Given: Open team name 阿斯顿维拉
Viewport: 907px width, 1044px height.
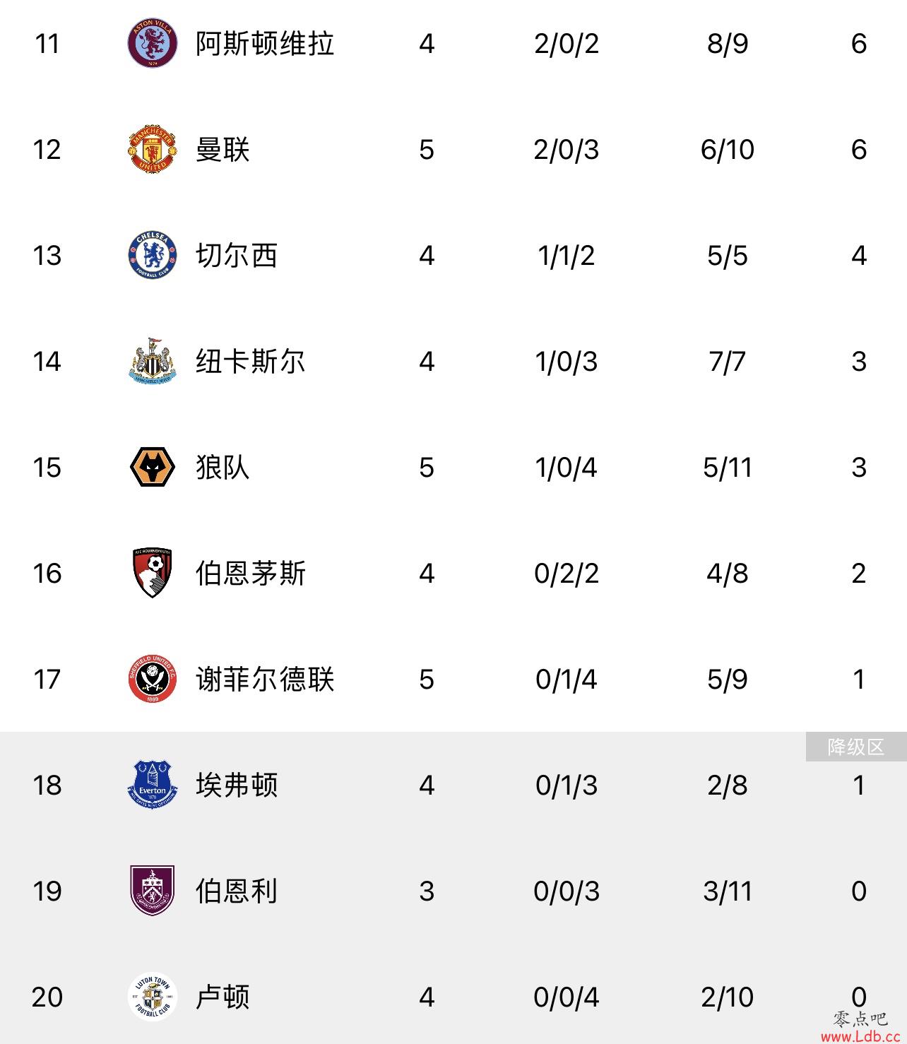Looking at the screenshot, I should (x=265, y=44).
